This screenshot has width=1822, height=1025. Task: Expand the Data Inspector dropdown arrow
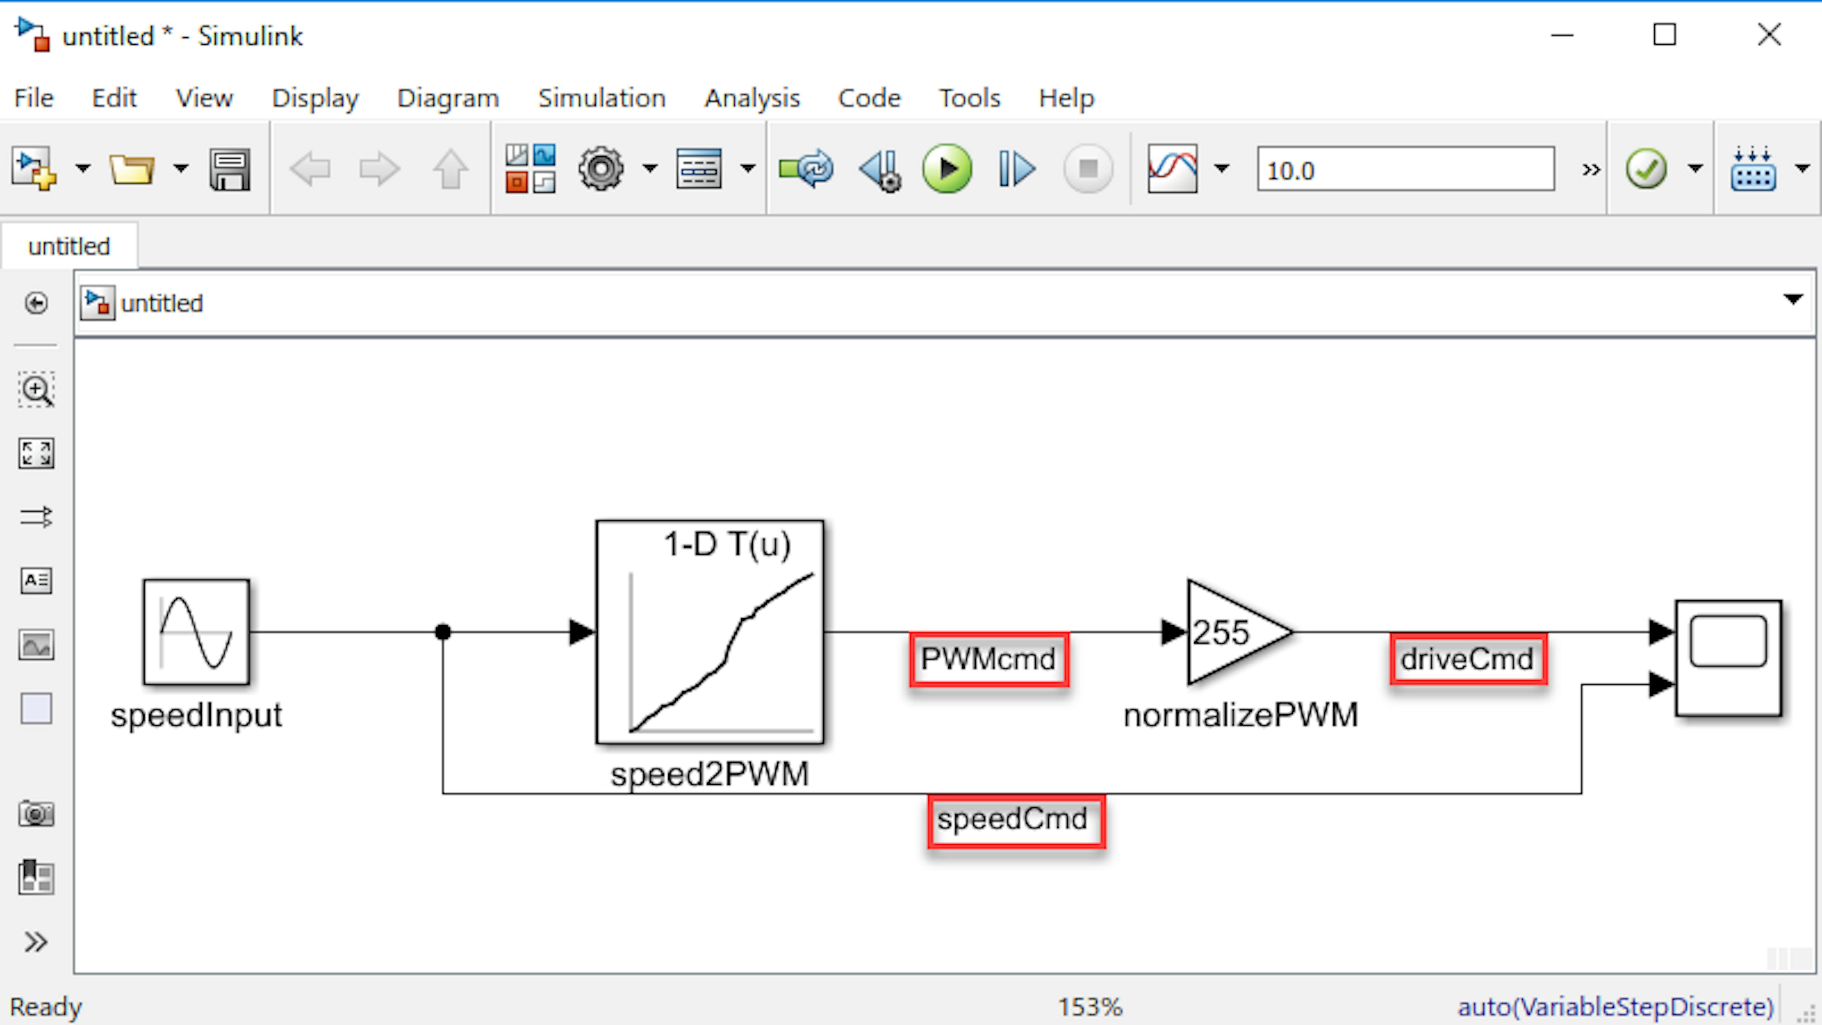[1222, 169]
